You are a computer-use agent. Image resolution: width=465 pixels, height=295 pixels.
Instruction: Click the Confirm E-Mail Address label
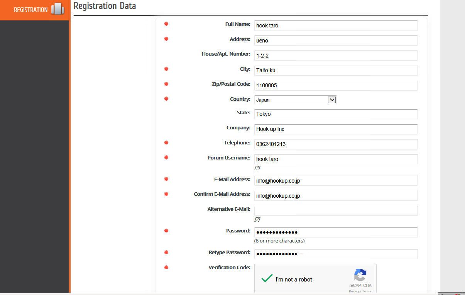(x=222, y=194)
